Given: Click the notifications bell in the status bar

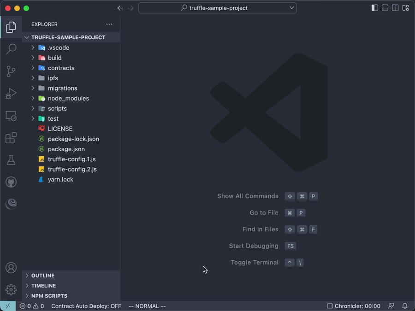Looking at the screenshot, I should (405, 306).
